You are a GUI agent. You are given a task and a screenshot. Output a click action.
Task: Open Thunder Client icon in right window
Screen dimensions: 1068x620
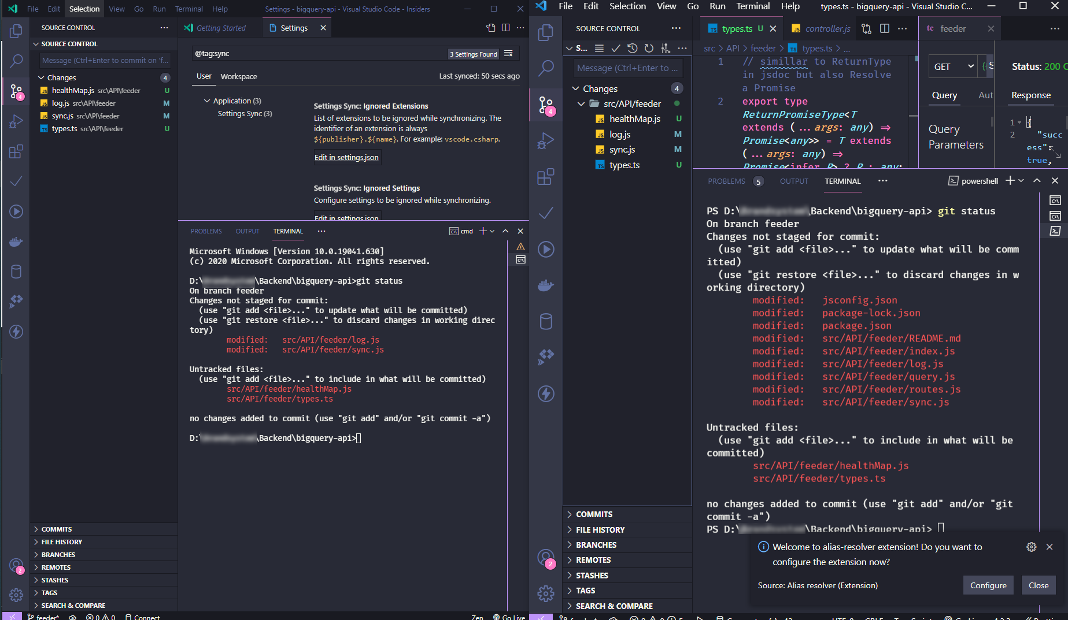[546, 394]
